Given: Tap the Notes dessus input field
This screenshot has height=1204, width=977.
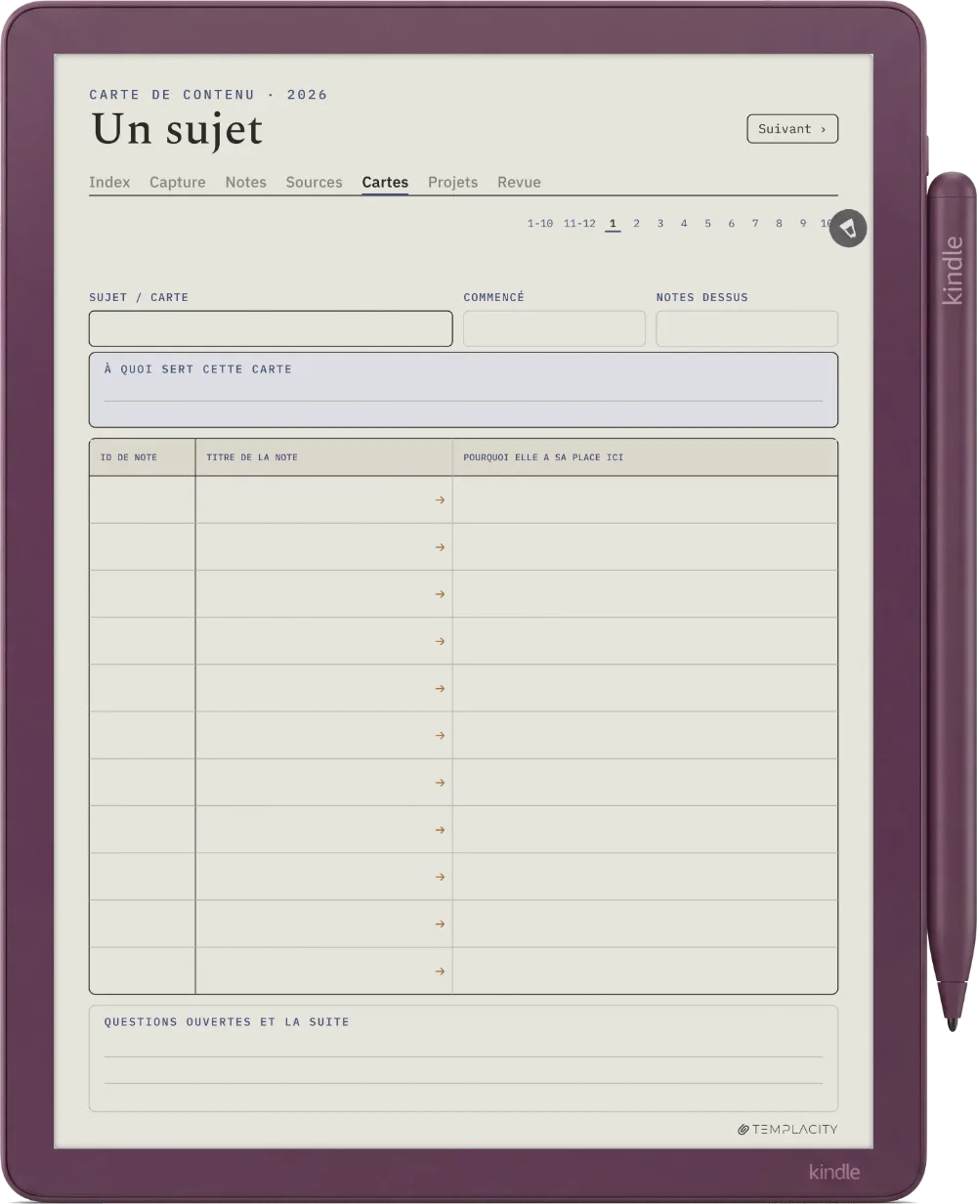Looking at the screenshot, I should click(x=747, y=328).
